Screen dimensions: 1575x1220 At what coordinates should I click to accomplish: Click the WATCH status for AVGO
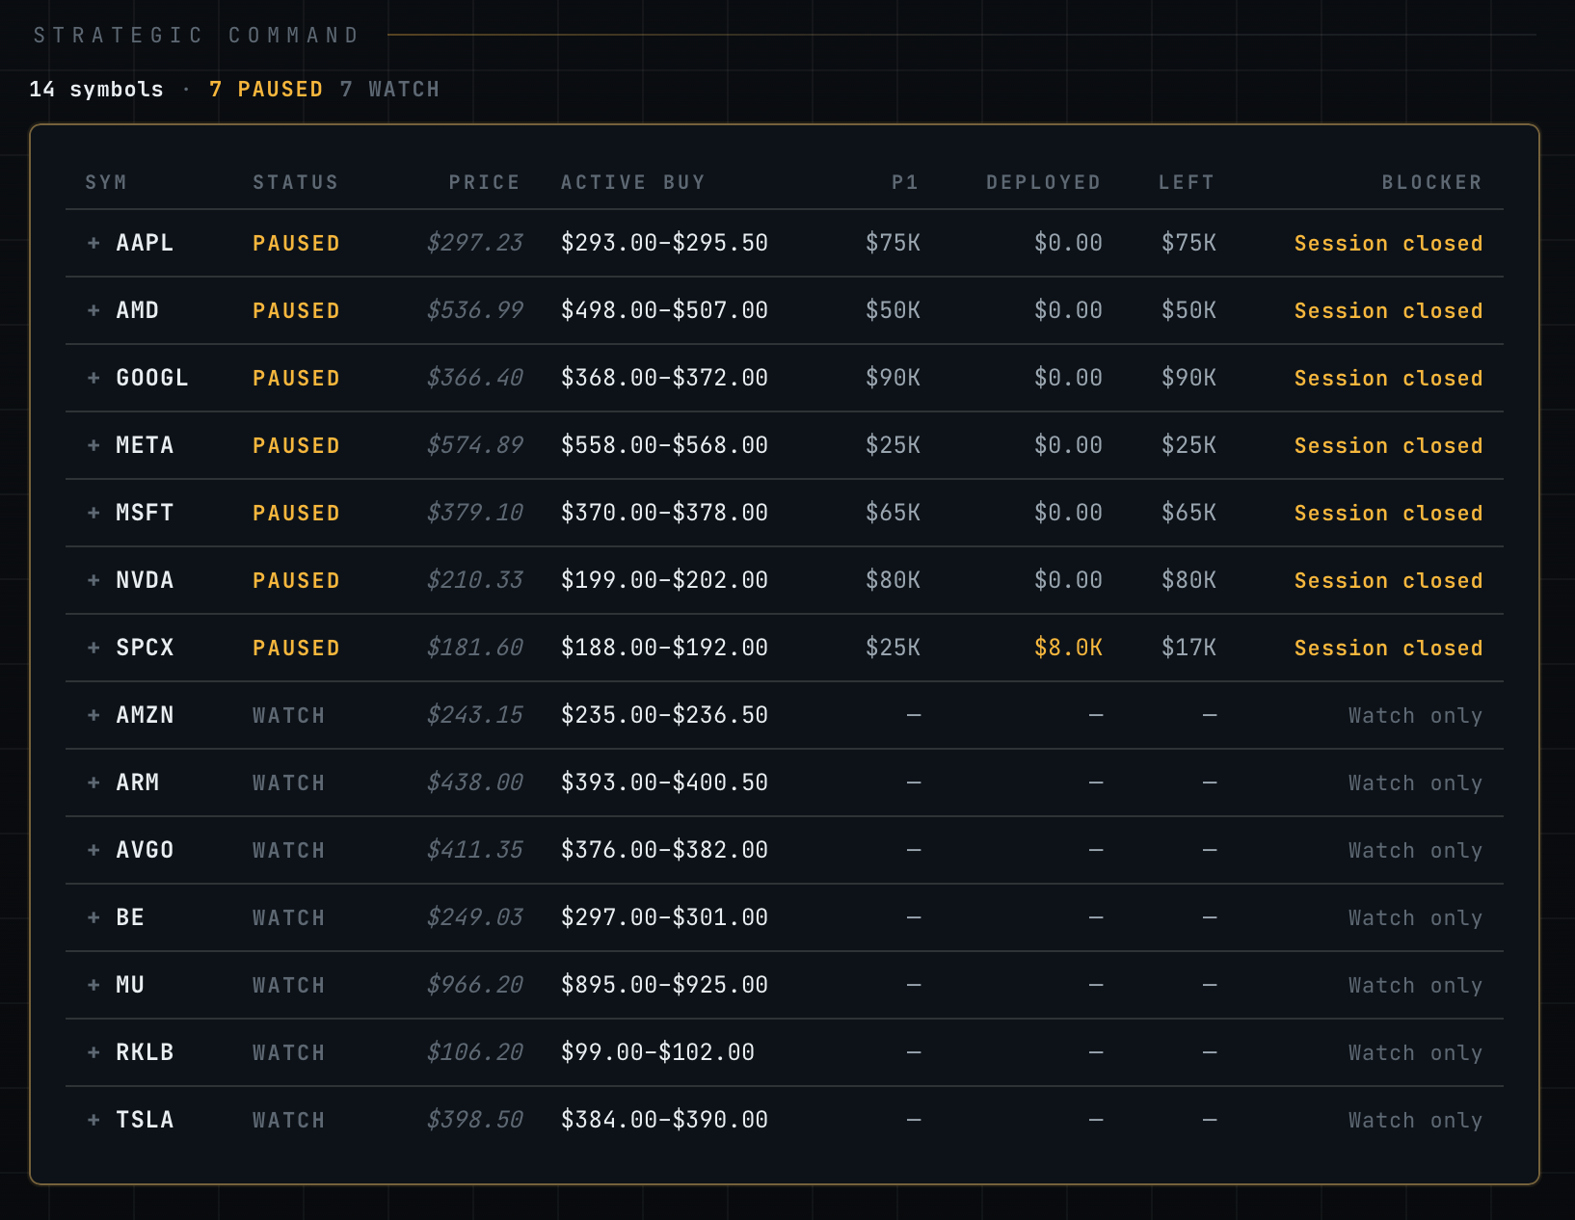point(289,850)
